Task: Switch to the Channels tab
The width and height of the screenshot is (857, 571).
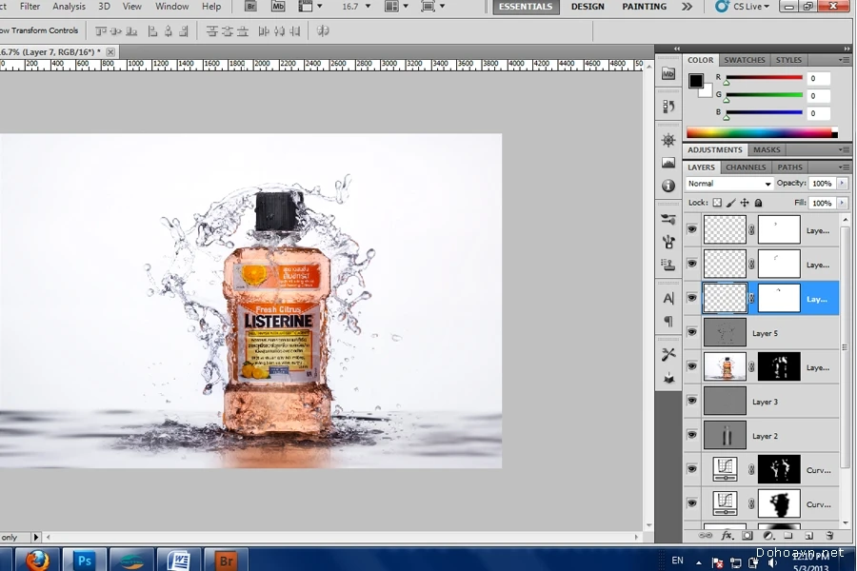Action: pos(746,167)
